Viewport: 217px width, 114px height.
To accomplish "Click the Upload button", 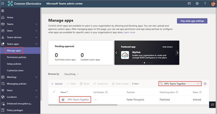I will (57, 84).
